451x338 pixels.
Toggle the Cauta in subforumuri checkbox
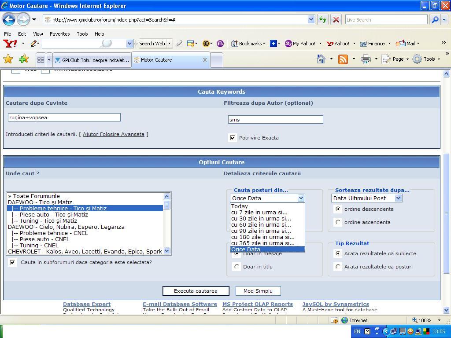[13, 262]
